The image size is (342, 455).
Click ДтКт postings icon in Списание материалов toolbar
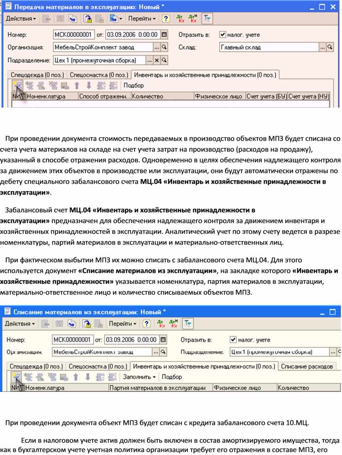coord(161,324)
